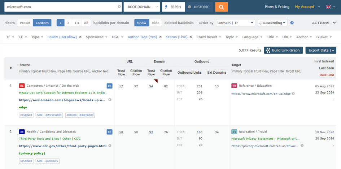341x169 pixels.
Task: Open the Language filter menu
Action: click(x=253, y=37)
